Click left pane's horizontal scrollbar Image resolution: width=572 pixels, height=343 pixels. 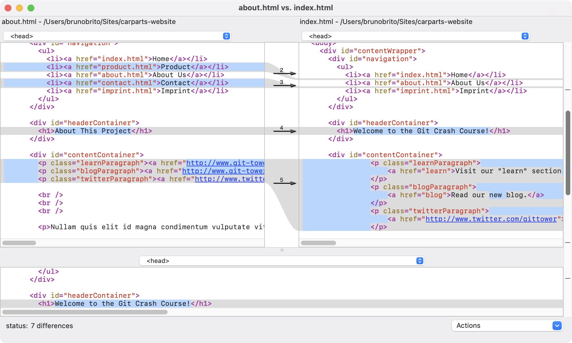point(19,243)
